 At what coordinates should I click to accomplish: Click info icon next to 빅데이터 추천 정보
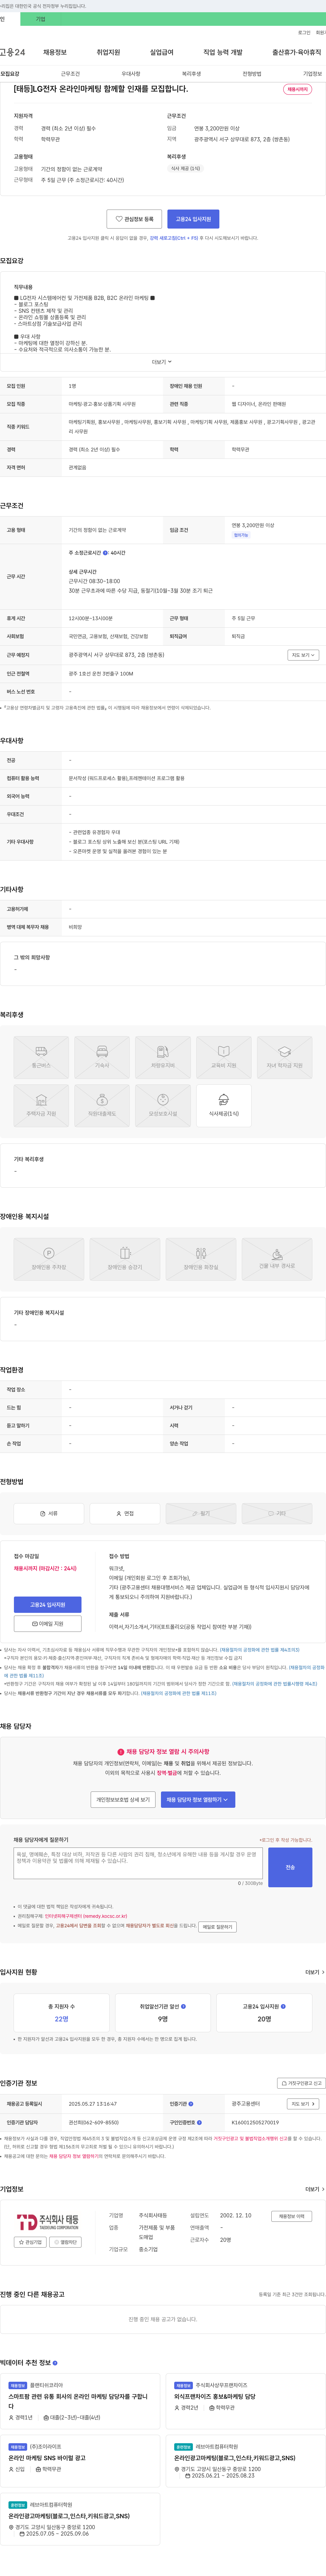coord(55,2363)
